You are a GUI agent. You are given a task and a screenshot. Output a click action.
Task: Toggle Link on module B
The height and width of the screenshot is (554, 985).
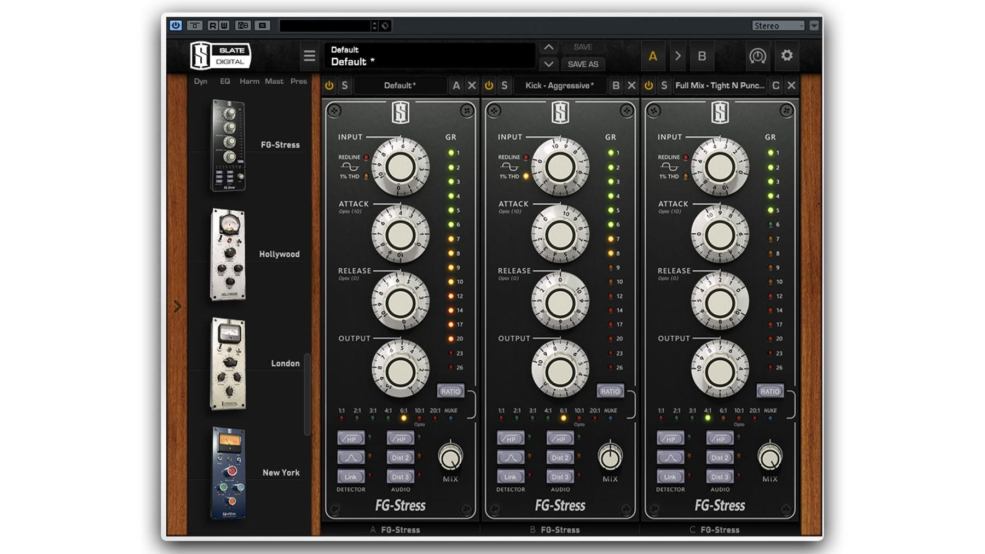(x=511, y=476)
